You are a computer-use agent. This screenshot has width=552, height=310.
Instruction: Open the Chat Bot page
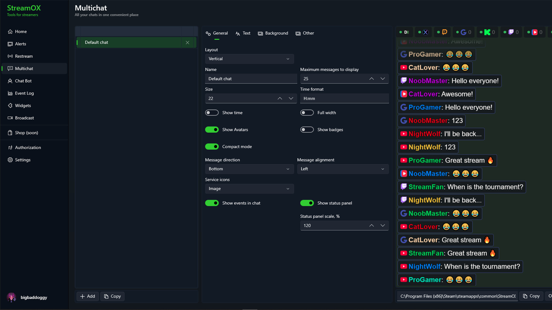tap(34, 81)
